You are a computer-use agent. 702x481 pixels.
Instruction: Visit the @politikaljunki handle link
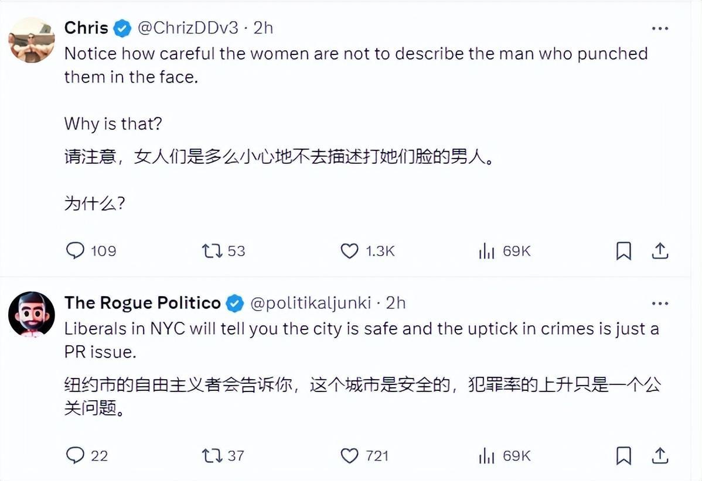[x=311, y=303]
